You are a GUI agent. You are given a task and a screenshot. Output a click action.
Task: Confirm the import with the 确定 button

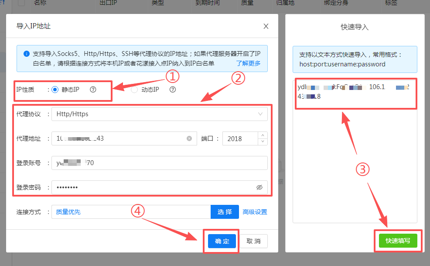click(221, 241)
